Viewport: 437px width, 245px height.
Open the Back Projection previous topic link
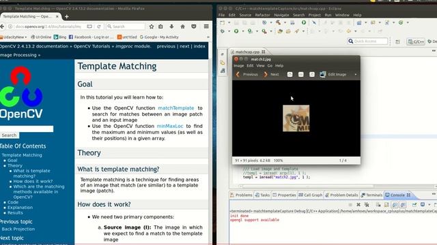(x=18, y=229)
